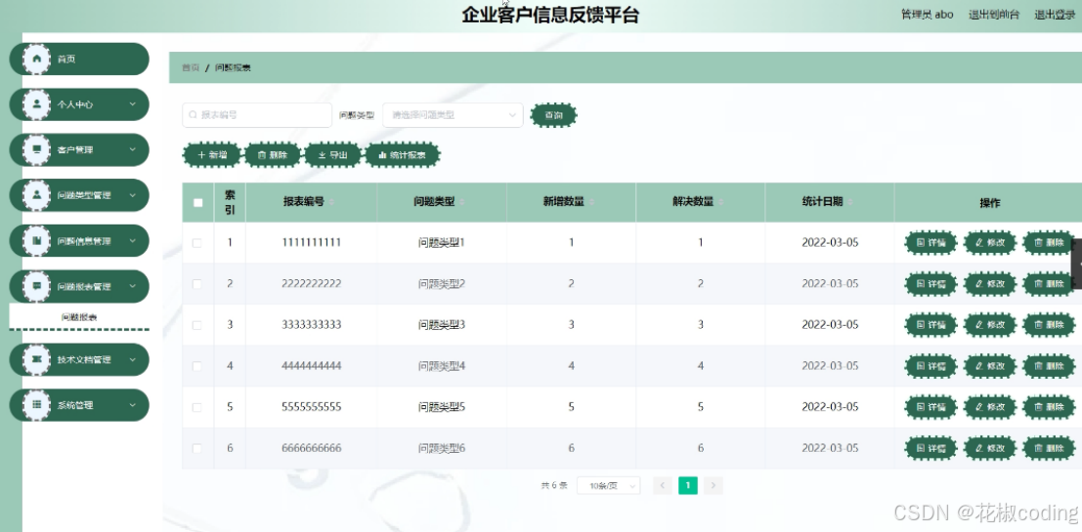Click 详情 for row 3333333333
Viewport: 1082px width, 532px height.
931,325
